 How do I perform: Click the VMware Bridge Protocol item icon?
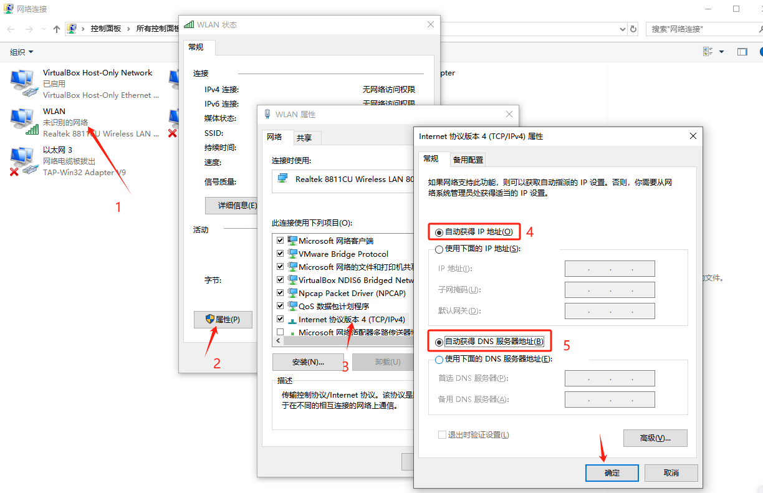coord(292,254)
